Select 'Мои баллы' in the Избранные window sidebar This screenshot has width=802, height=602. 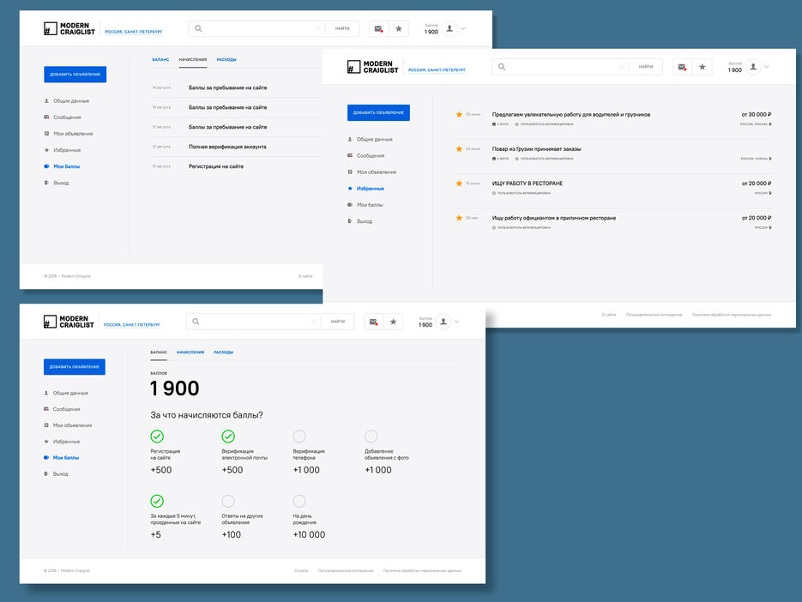point(365,205)
